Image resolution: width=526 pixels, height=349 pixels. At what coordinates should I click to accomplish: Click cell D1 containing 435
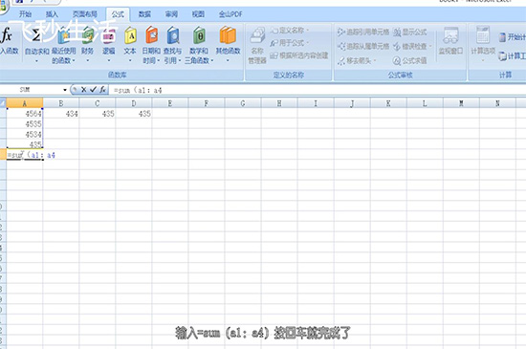tap(134, 114)
